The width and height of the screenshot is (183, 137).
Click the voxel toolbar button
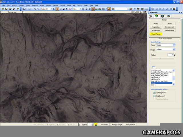(x=145, y=9)
